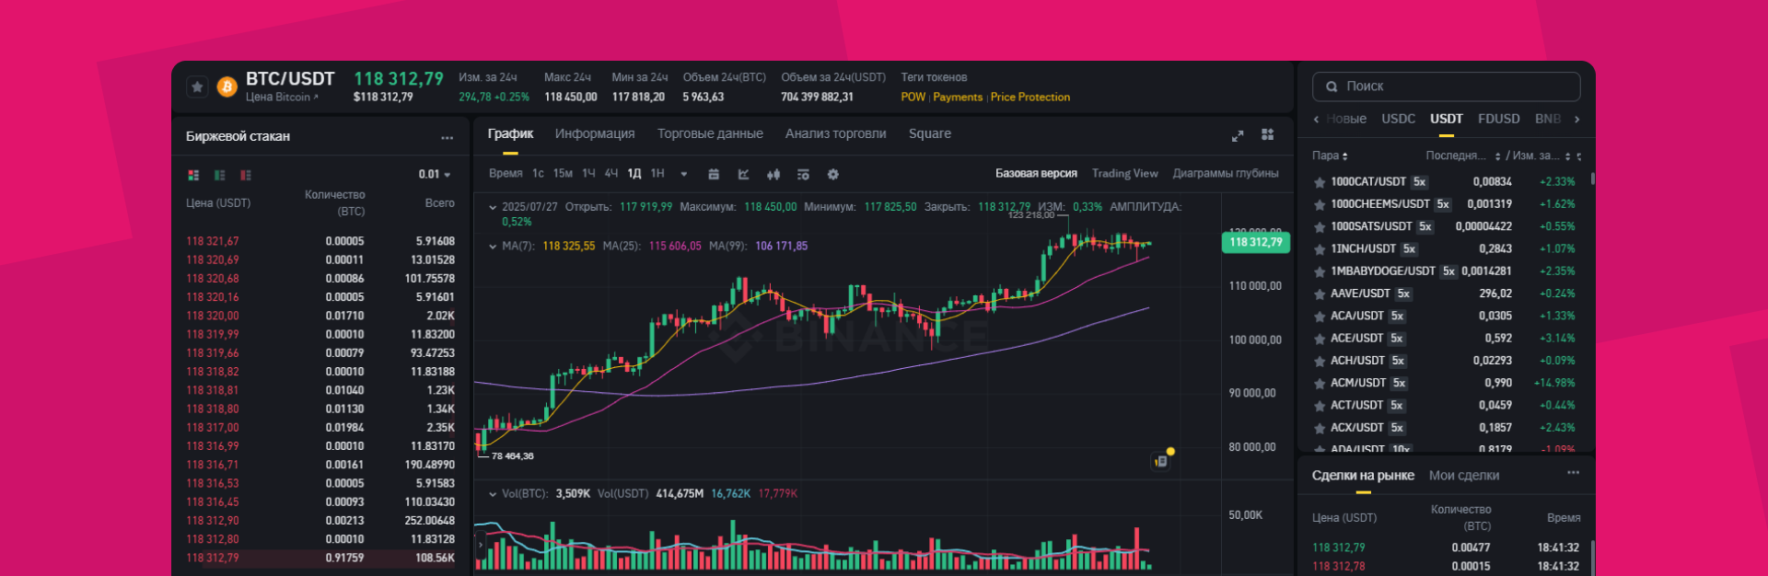Click the chart notification icon with yellow dot
This screenshot has width=1768, height=576.
pos(1162,459)
